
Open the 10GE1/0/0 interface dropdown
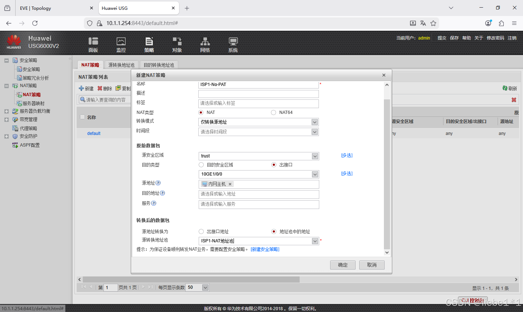point(315,174)
